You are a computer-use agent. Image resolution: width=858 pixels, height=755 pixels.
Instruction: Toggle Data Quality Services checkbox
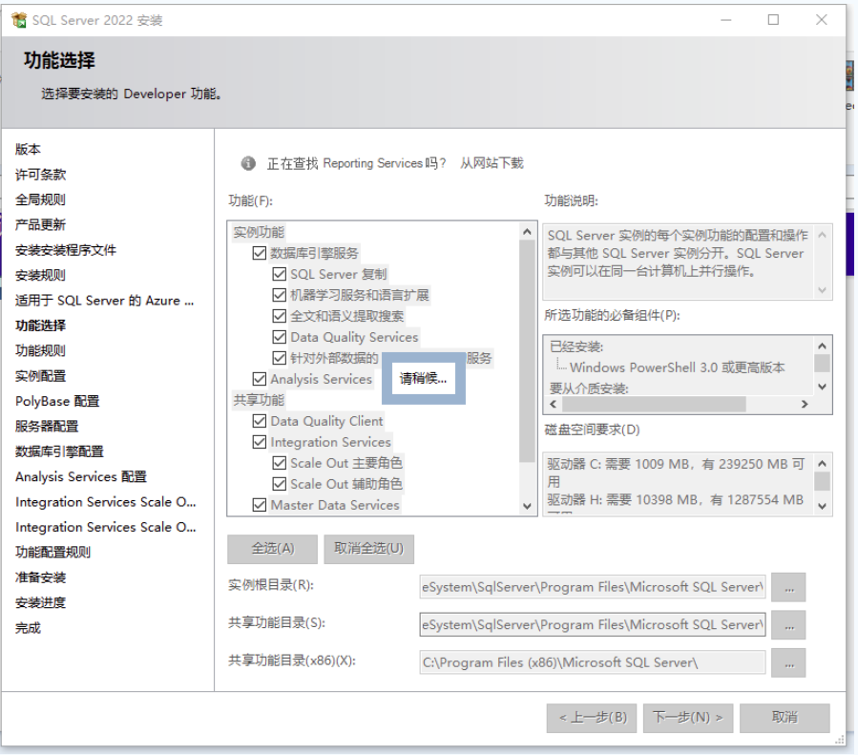pyautogui.click(x=279, y=337)
